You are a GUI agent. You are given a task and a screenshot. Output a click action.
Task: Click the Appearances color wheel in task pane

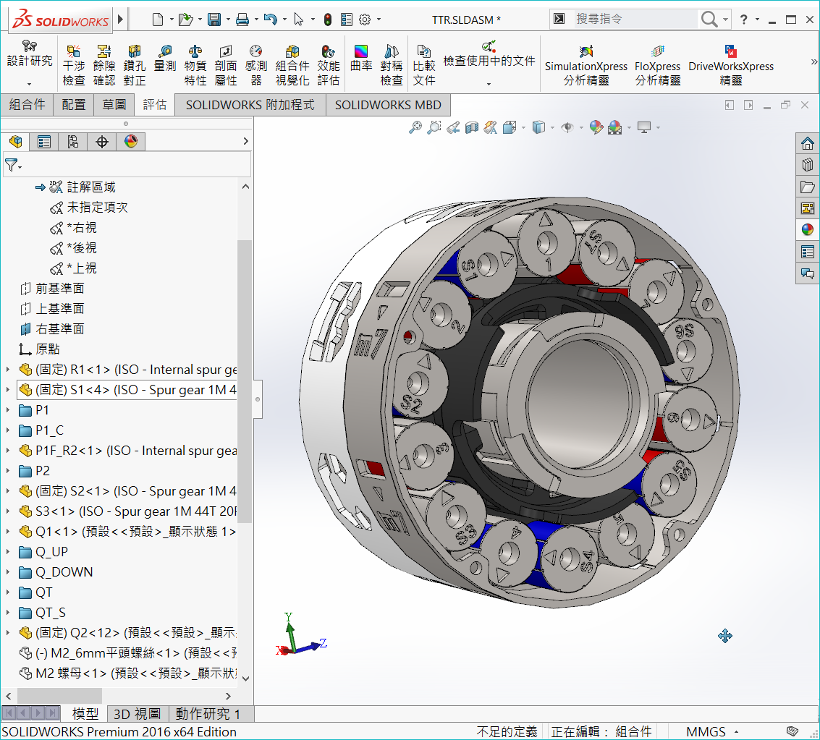pos(808,230)
